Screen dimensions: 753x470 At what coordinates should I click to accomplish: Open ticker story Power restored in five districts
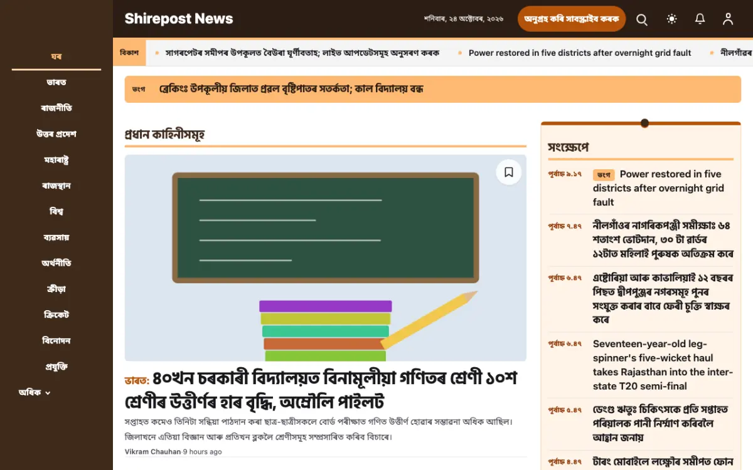[580, 53]
